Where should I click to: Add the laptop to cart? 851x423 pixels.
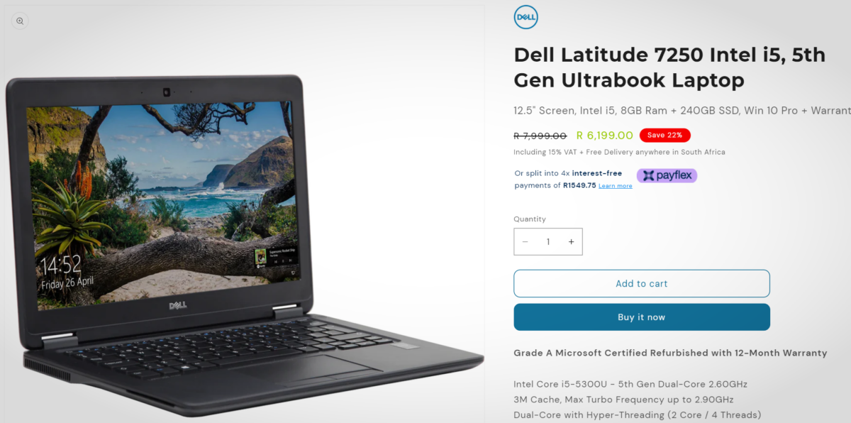pos(642,283)
